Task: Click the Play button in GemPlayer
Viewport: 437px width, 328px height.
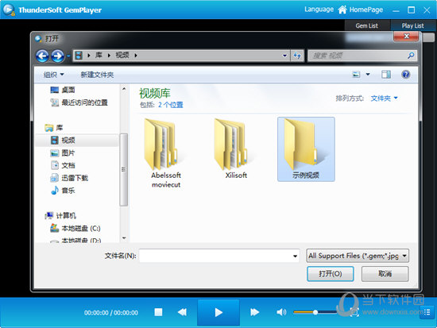Action: tap(218, 312)
